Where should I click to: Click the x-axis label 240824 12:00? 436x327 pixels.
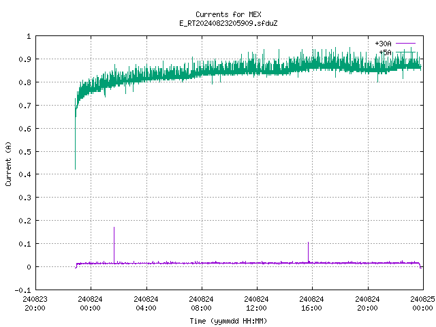[256, 303]
